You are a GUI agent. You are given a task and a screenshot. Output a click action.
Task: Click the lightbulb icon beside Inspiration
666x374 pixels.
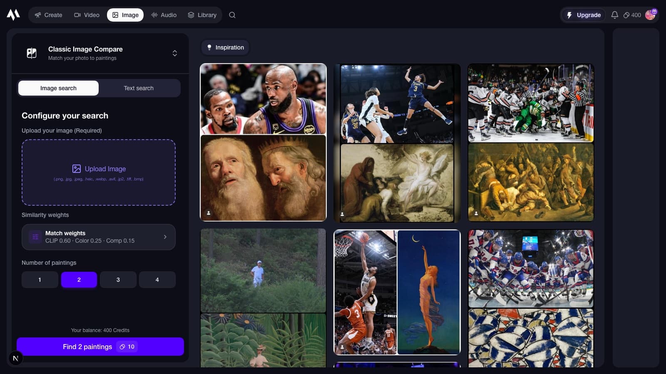click(209, 47)
